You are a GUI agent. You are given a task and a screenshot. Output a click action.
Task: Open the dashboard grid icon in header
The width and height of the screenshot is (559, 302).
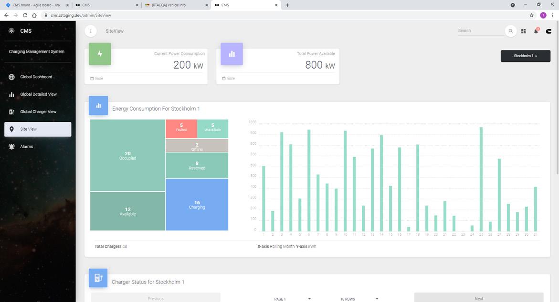tap(523, 31)
